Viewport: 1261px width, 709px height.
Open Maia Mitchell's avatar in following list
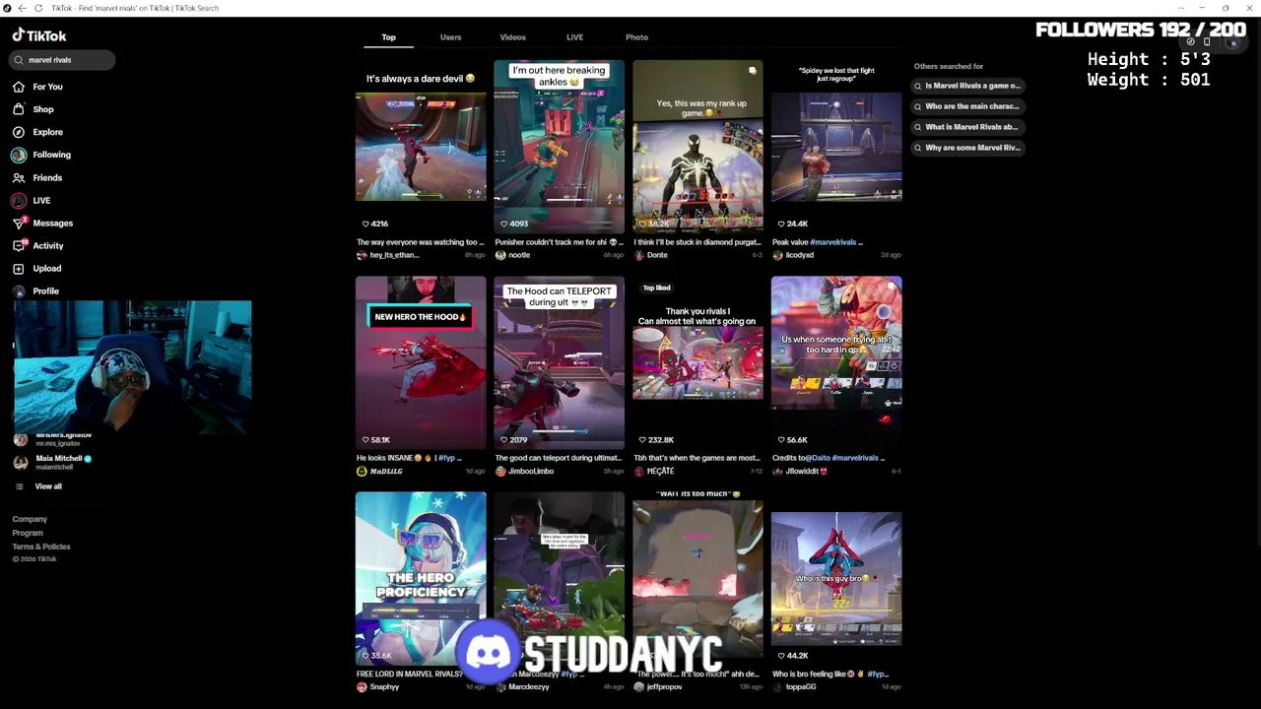pyautogui.click(x=21, y=462)
